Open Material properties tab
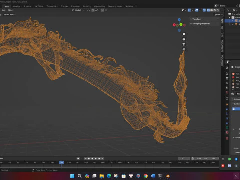The height and width of the screenshot is (180, 240). tap(227, 132)
